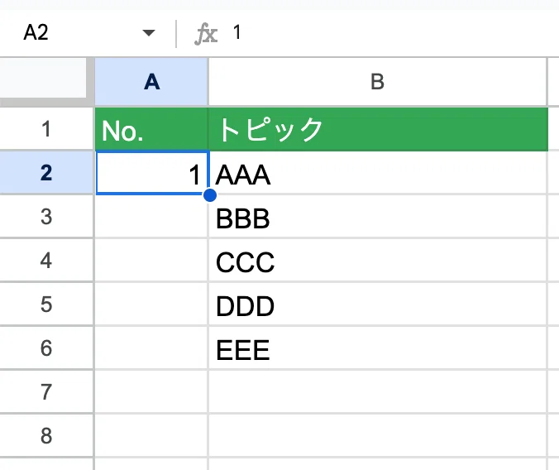Select row 4 header
The width and height of the screenshot is (559, 470).
point(46,261)
